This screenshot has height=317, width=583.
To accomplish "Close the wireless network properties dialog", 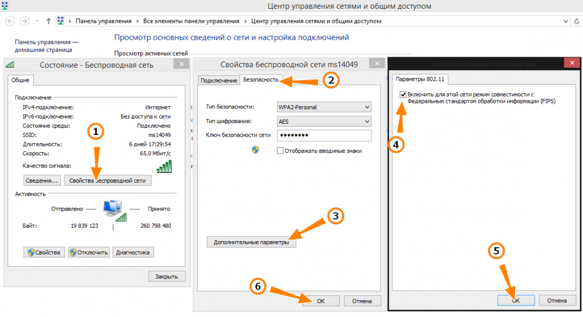I will pos(377,64).
